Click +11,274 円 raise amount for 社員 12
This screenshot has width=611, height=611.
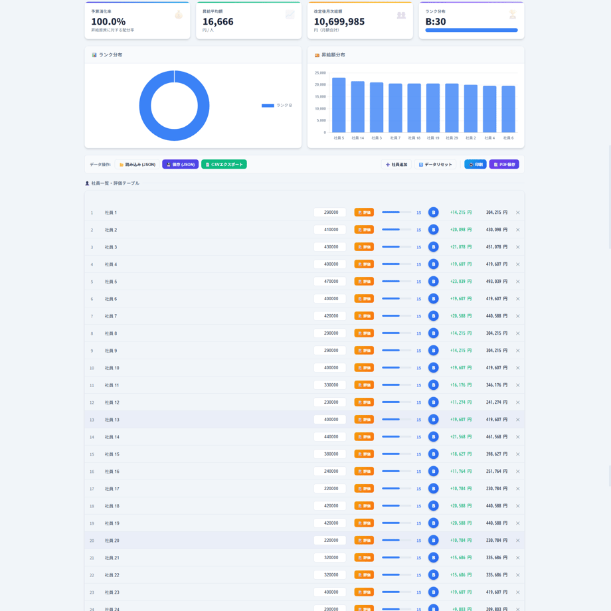pos(461,402)
